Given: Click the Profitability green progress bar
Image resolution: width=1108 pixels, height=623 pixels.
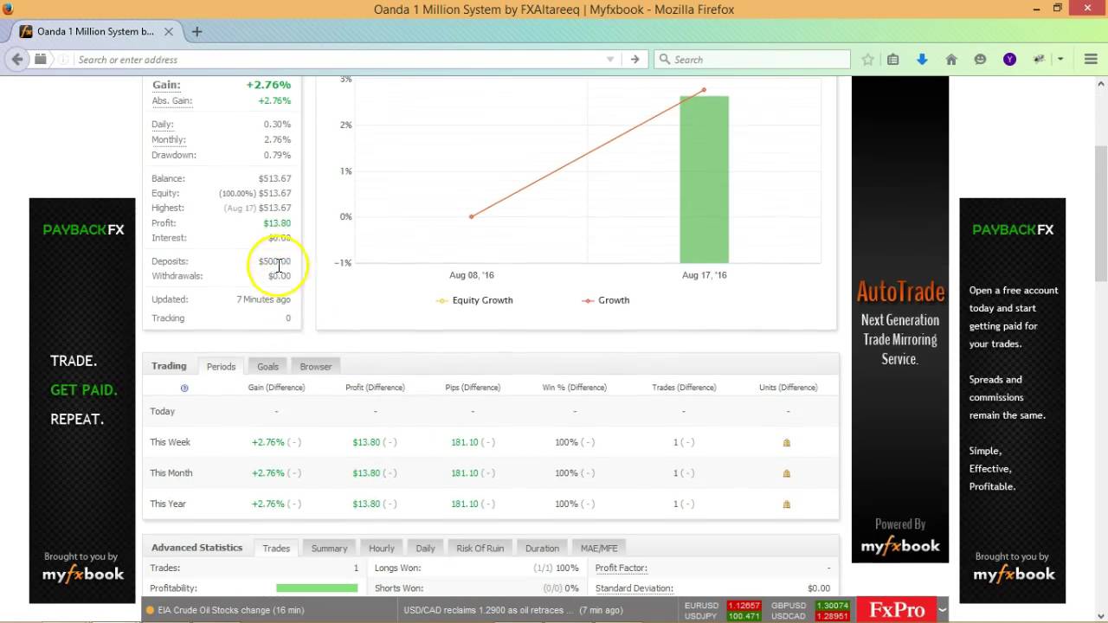Looking at the screenshot, I should coord(317,588).
